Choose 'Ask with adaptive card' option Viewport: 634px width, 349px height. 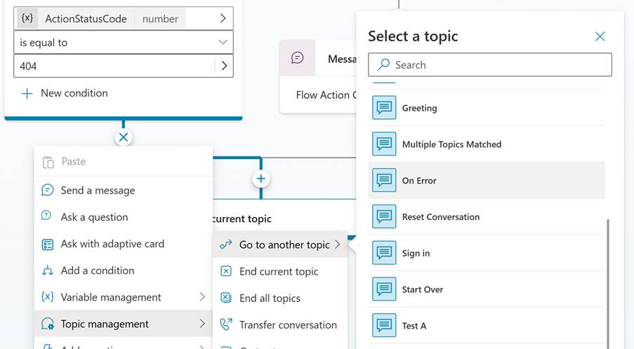[112, 244]
